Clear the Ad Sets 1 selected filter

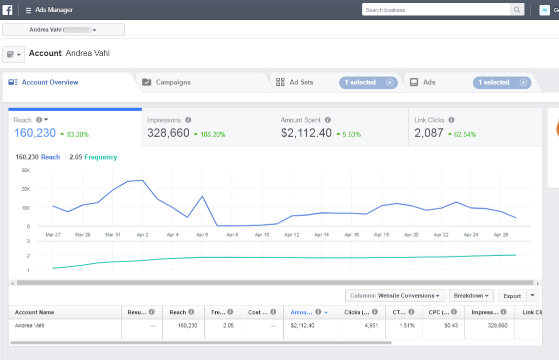click(x=390, y=82)
